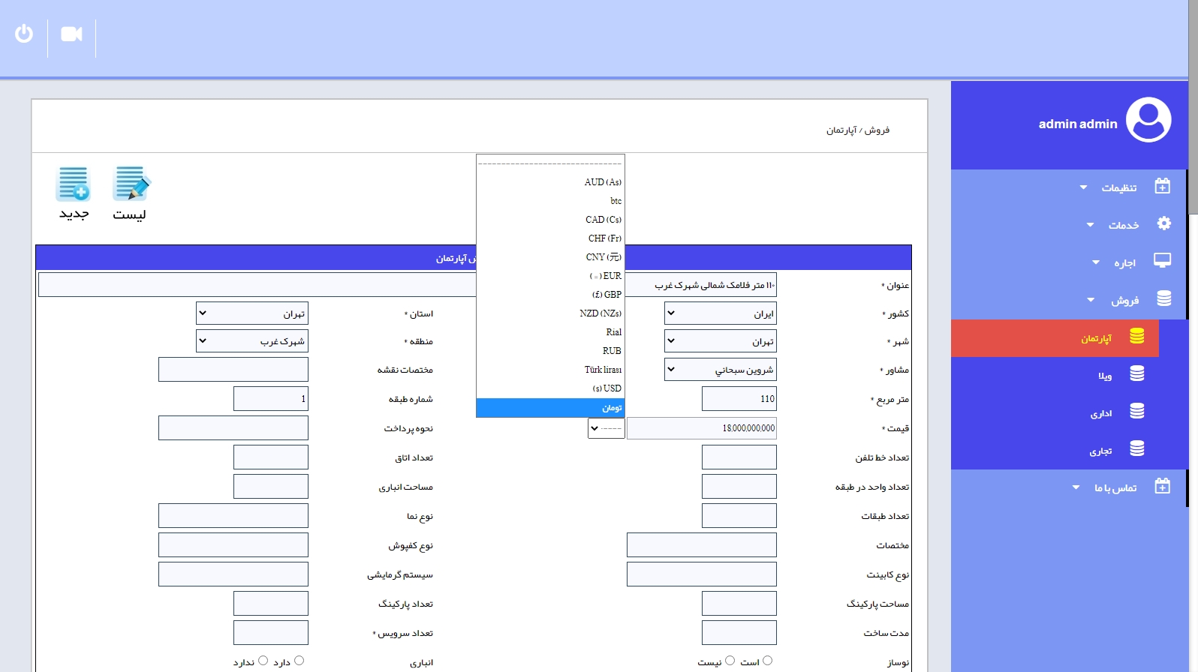Viewport: 1198px width, 672px height.
Task: Open the مشاور advisor dropdown
Action: tap(720, 369)
